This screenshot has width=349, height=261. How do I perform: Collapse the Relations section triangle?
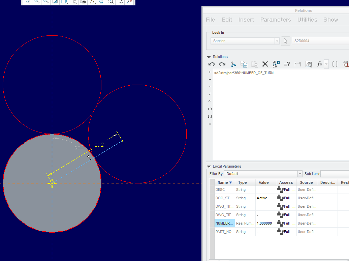(x=209, y=57)
